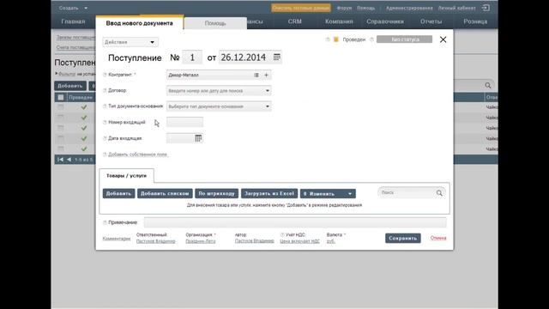The image size is (549, 309).
Task: Tick checkbox of first row in background list
Action: coord(61,106)
